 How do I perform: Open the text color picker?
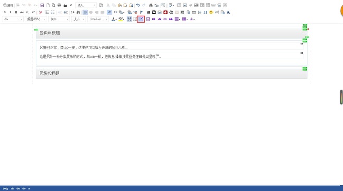point(114,19)
